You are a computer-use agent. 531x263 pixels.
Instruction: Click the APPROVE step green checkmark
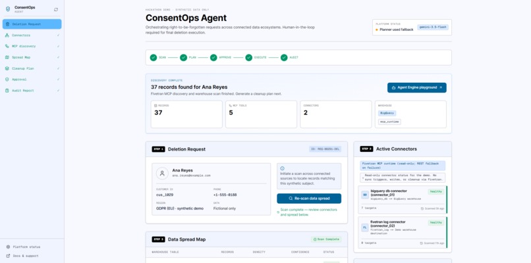click(213, 57)
